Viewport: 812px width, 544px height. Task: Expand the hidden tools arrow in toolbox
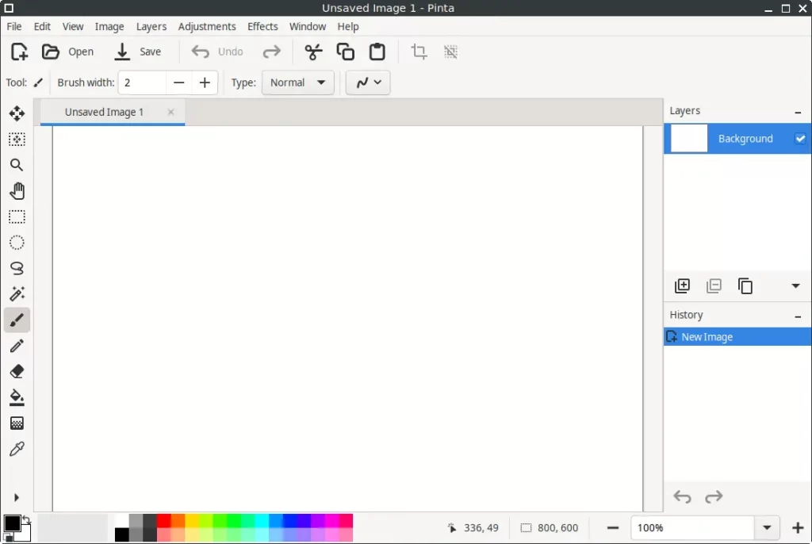click(x=17, y=498)
